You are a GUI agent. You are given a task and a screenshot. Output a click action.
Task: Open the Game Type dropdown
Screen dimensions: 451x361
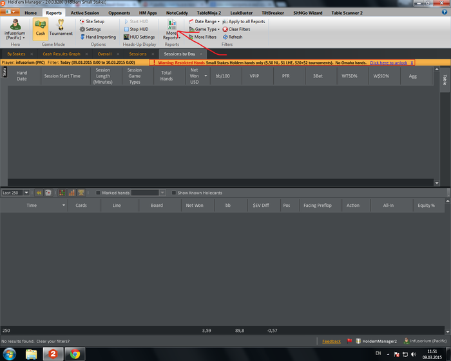pos(204,30)
